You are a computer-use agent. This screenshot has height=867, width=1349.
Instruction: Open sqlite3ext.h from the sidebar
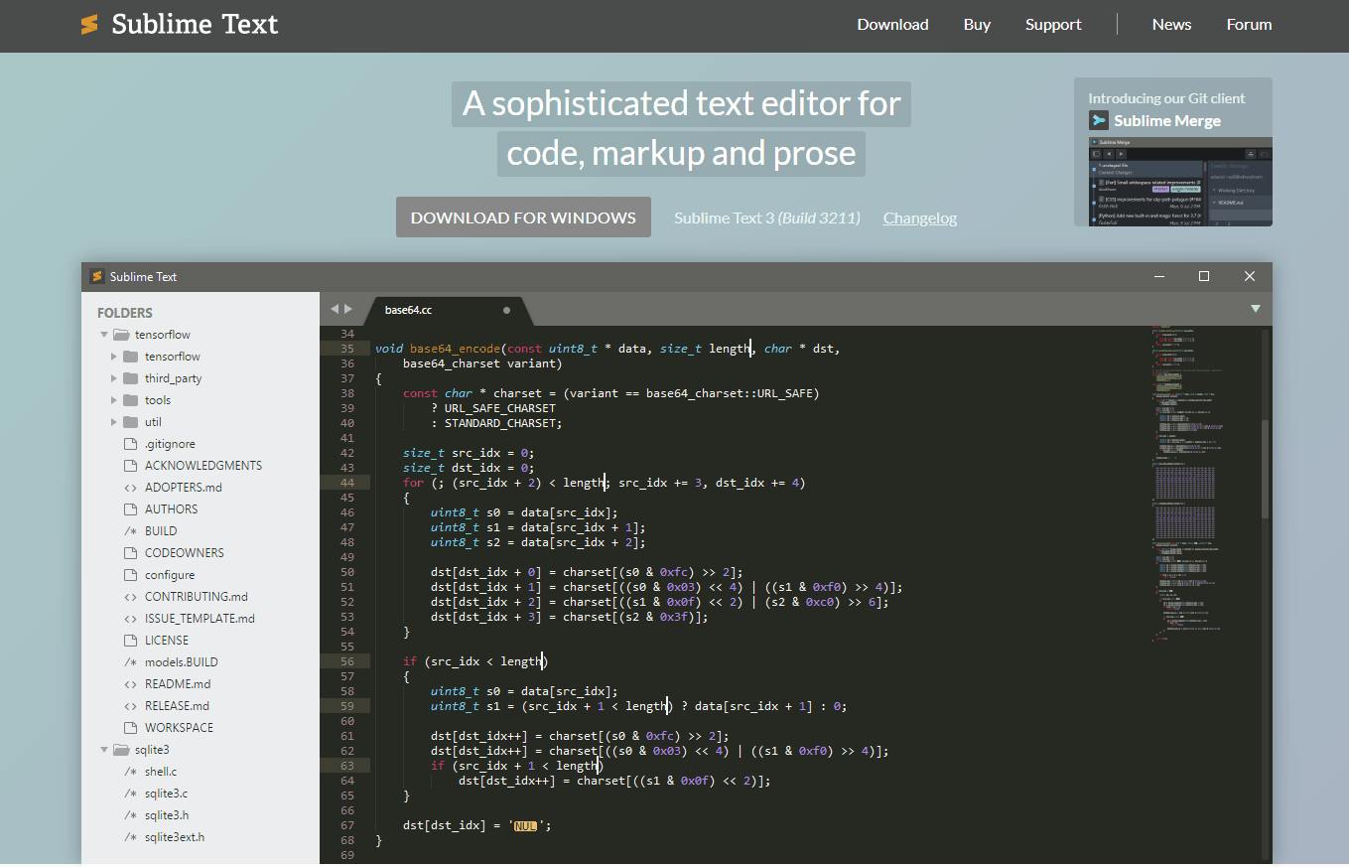coord(175,837)
